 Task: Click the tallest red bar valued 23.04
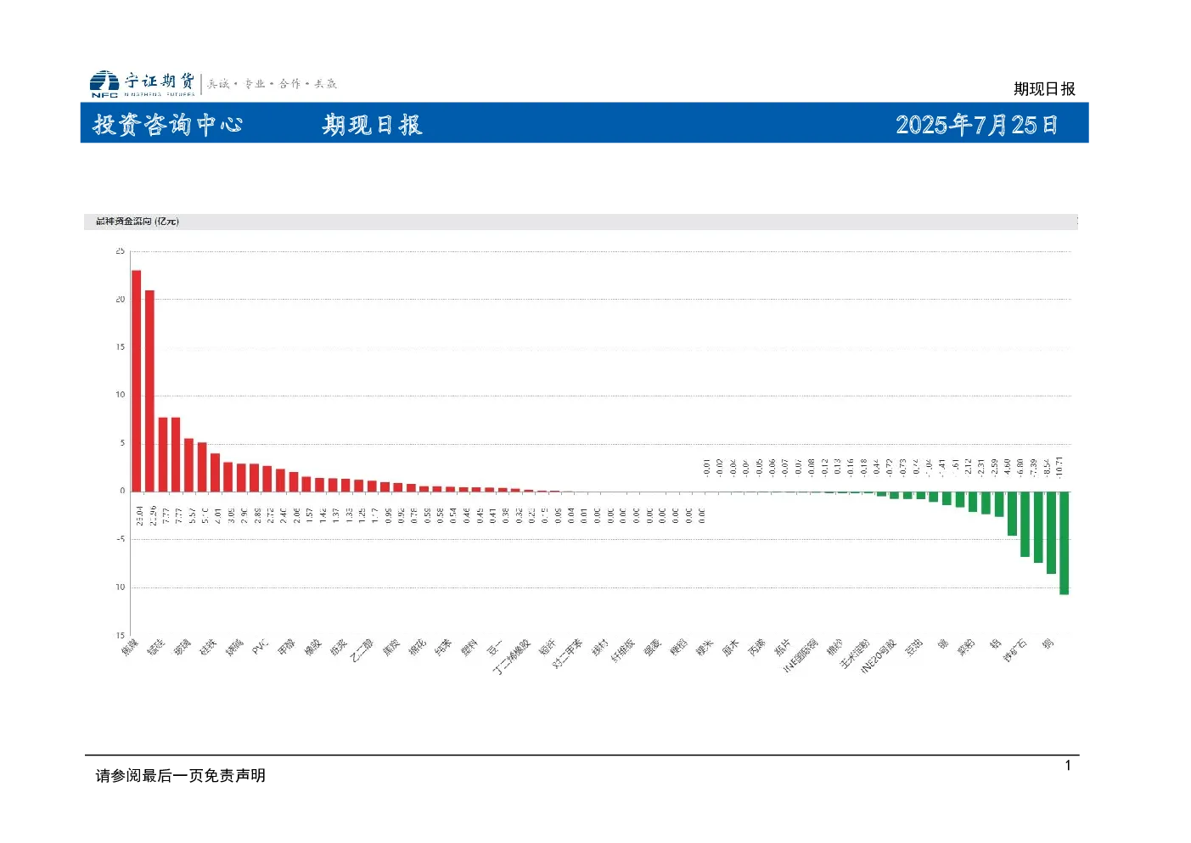(136, 380)
